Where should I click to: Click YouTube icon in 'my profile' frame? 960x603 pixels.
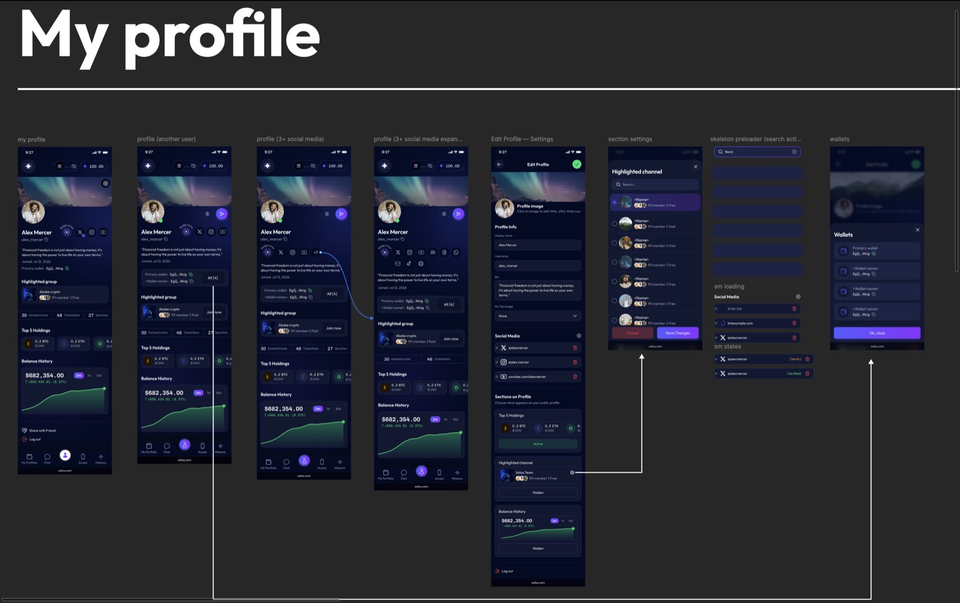pos(103,232)
